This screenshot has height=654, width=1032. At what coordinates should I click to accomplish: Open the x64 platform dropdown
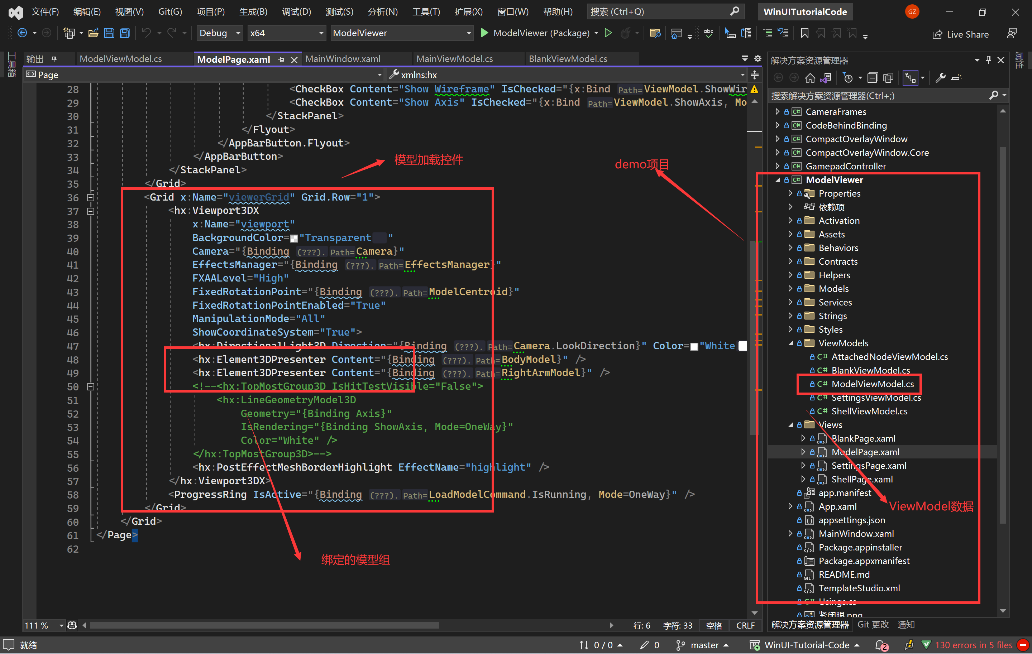pyautogui.click(x=286, y=33)
